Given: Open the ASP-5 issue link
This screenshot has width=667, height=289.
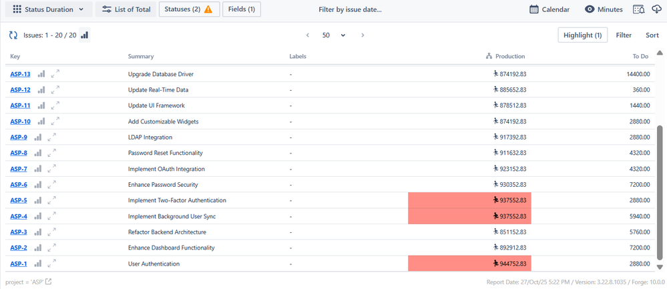Looking at the screenshot, I should point(19,200).
